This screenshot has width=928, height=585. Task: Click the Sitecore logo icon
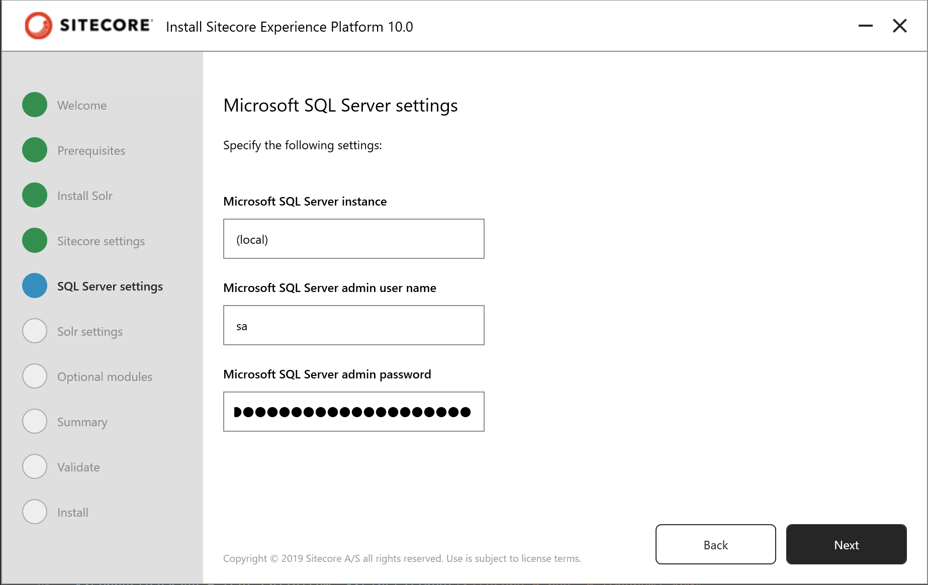point(39,26)
